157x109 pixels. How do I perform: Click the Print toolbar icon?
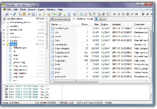(33, 14)
